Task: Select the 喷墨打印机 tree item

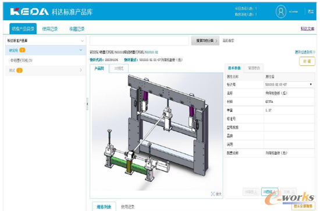Action: tap(21, 60)
